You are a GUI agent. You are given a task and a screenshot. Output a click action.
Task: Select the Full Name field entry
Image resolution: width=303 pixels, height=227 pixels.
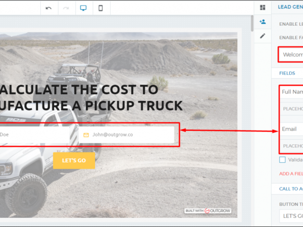[x=292, y=92]
